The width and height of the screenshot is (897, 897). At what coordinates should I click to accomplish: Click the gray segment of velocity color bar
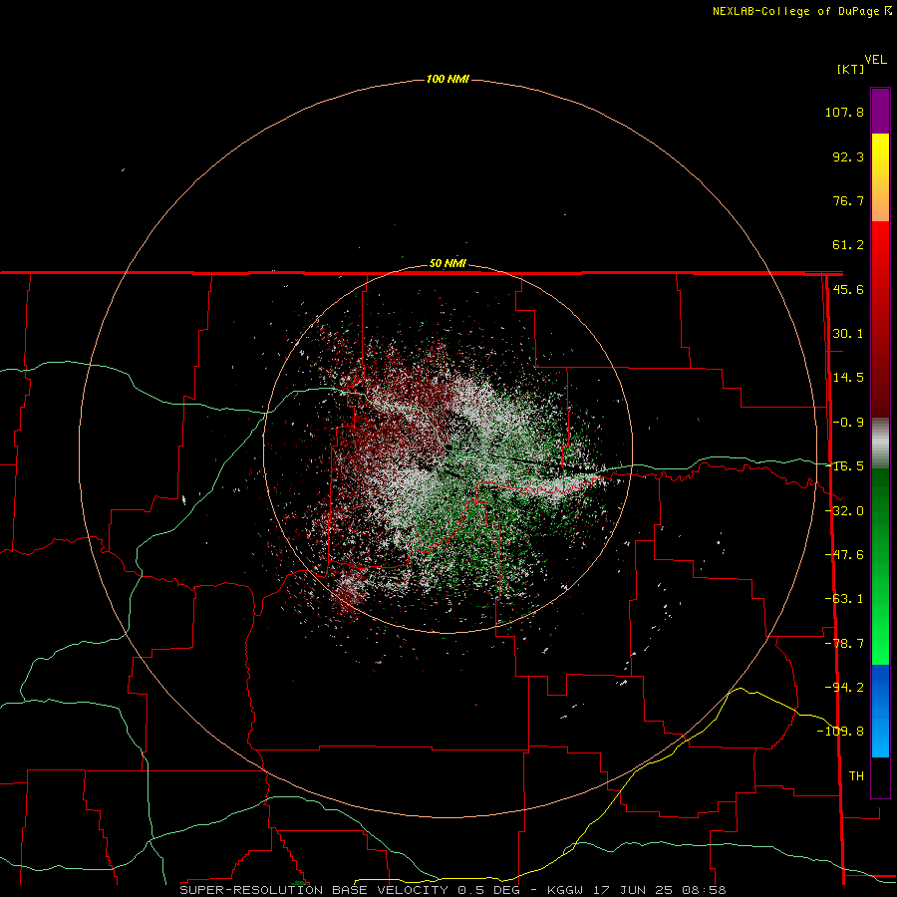880,444
